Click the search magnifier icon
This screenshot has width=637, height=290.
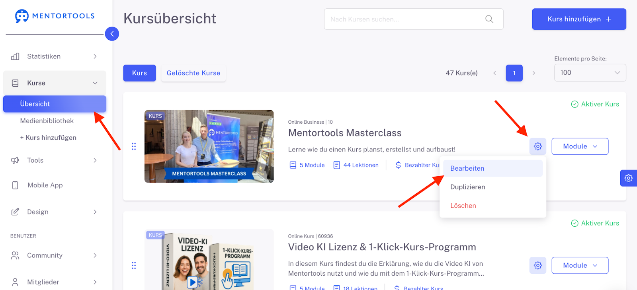coord(489,19)
